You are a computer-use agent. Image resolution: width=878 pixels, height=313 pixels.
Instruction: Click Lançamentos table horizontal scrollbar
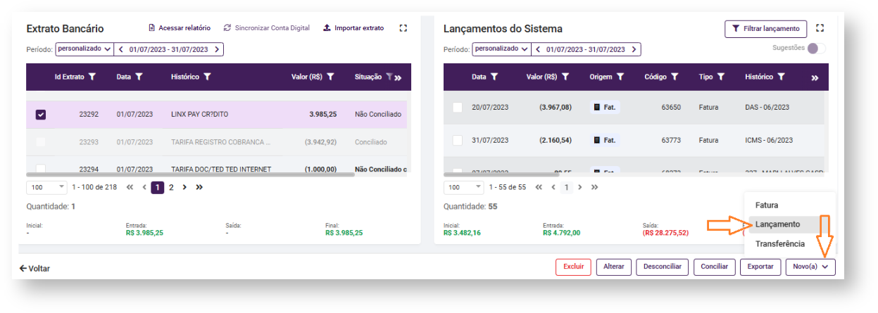(501, 174)
